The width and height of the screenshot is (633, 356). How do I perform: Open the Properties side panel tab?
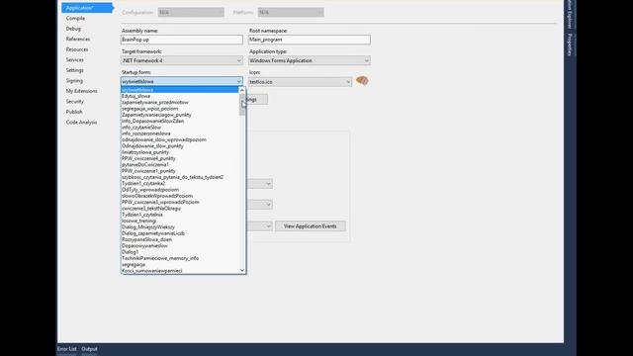(x=570, y=44)
